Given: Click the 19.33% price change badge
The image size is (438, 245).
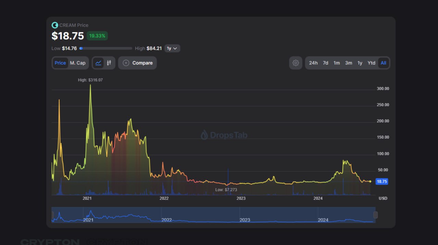Looking at the screenshot, I should point(97,36).
